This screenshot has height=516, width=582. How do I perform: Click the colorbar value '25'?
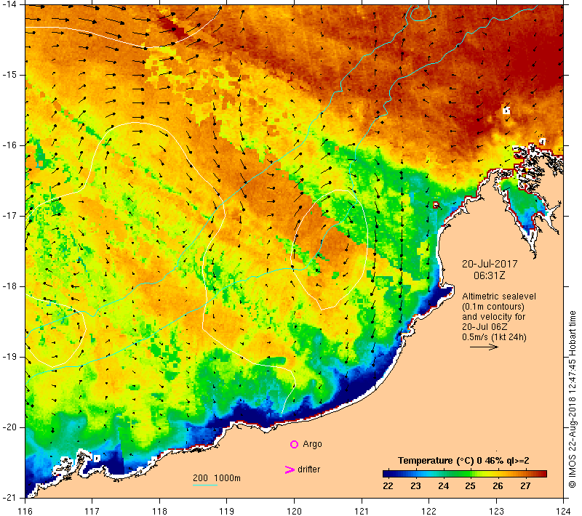click(x=470, y=486)
